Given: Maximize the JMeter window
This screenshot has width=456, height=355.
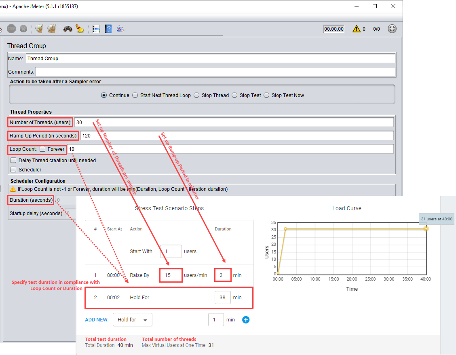Looking at the screenshot, I should pos(375,6).
